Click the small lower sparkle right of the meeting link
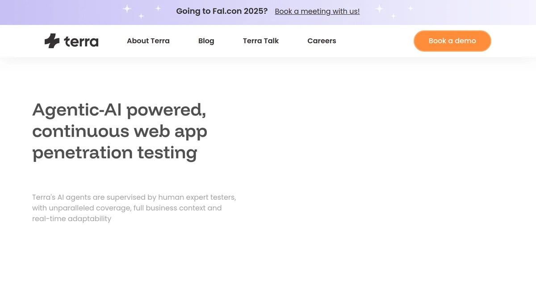 tap(394, 16)
